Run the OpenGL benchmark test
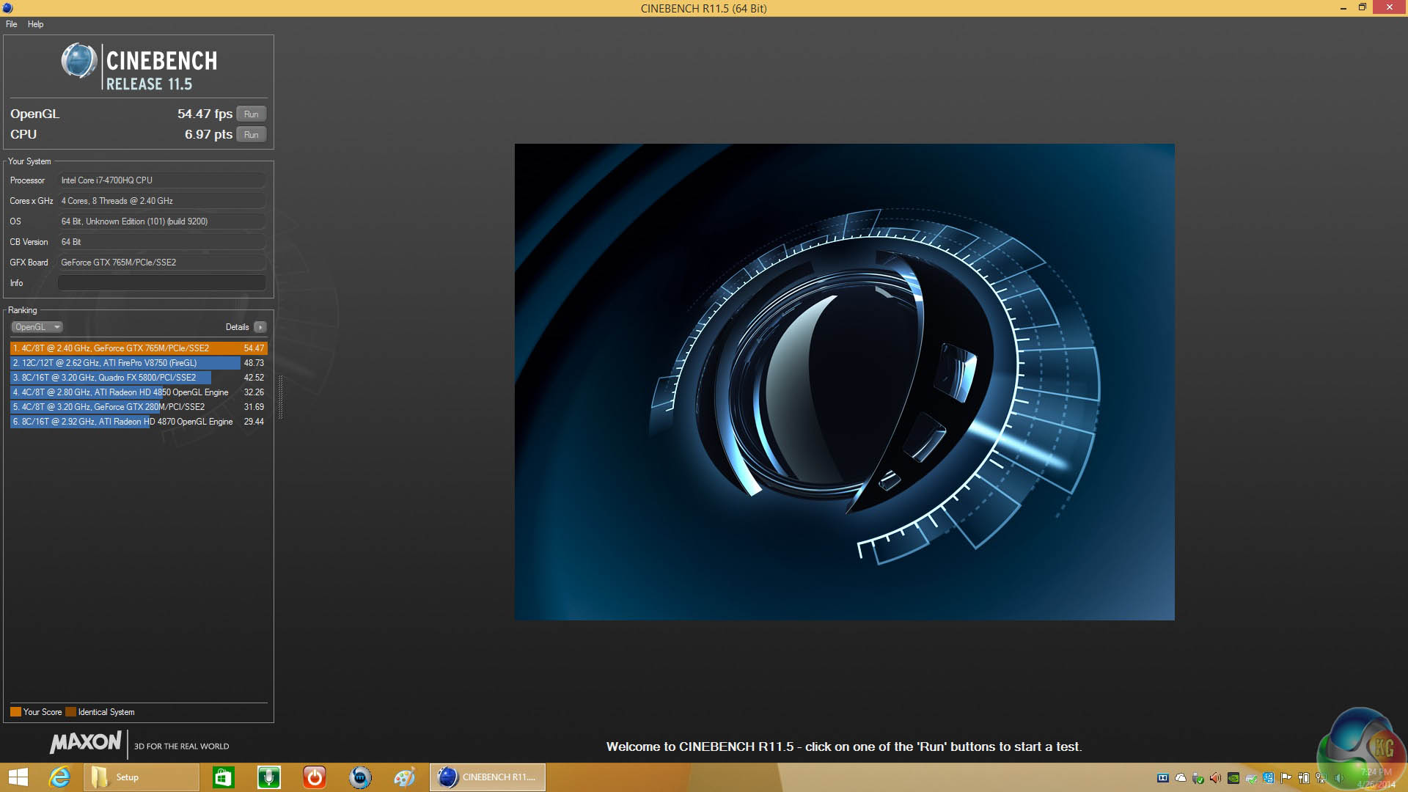The width and height of the screenshot is (1408, 792). coord(251,114)
